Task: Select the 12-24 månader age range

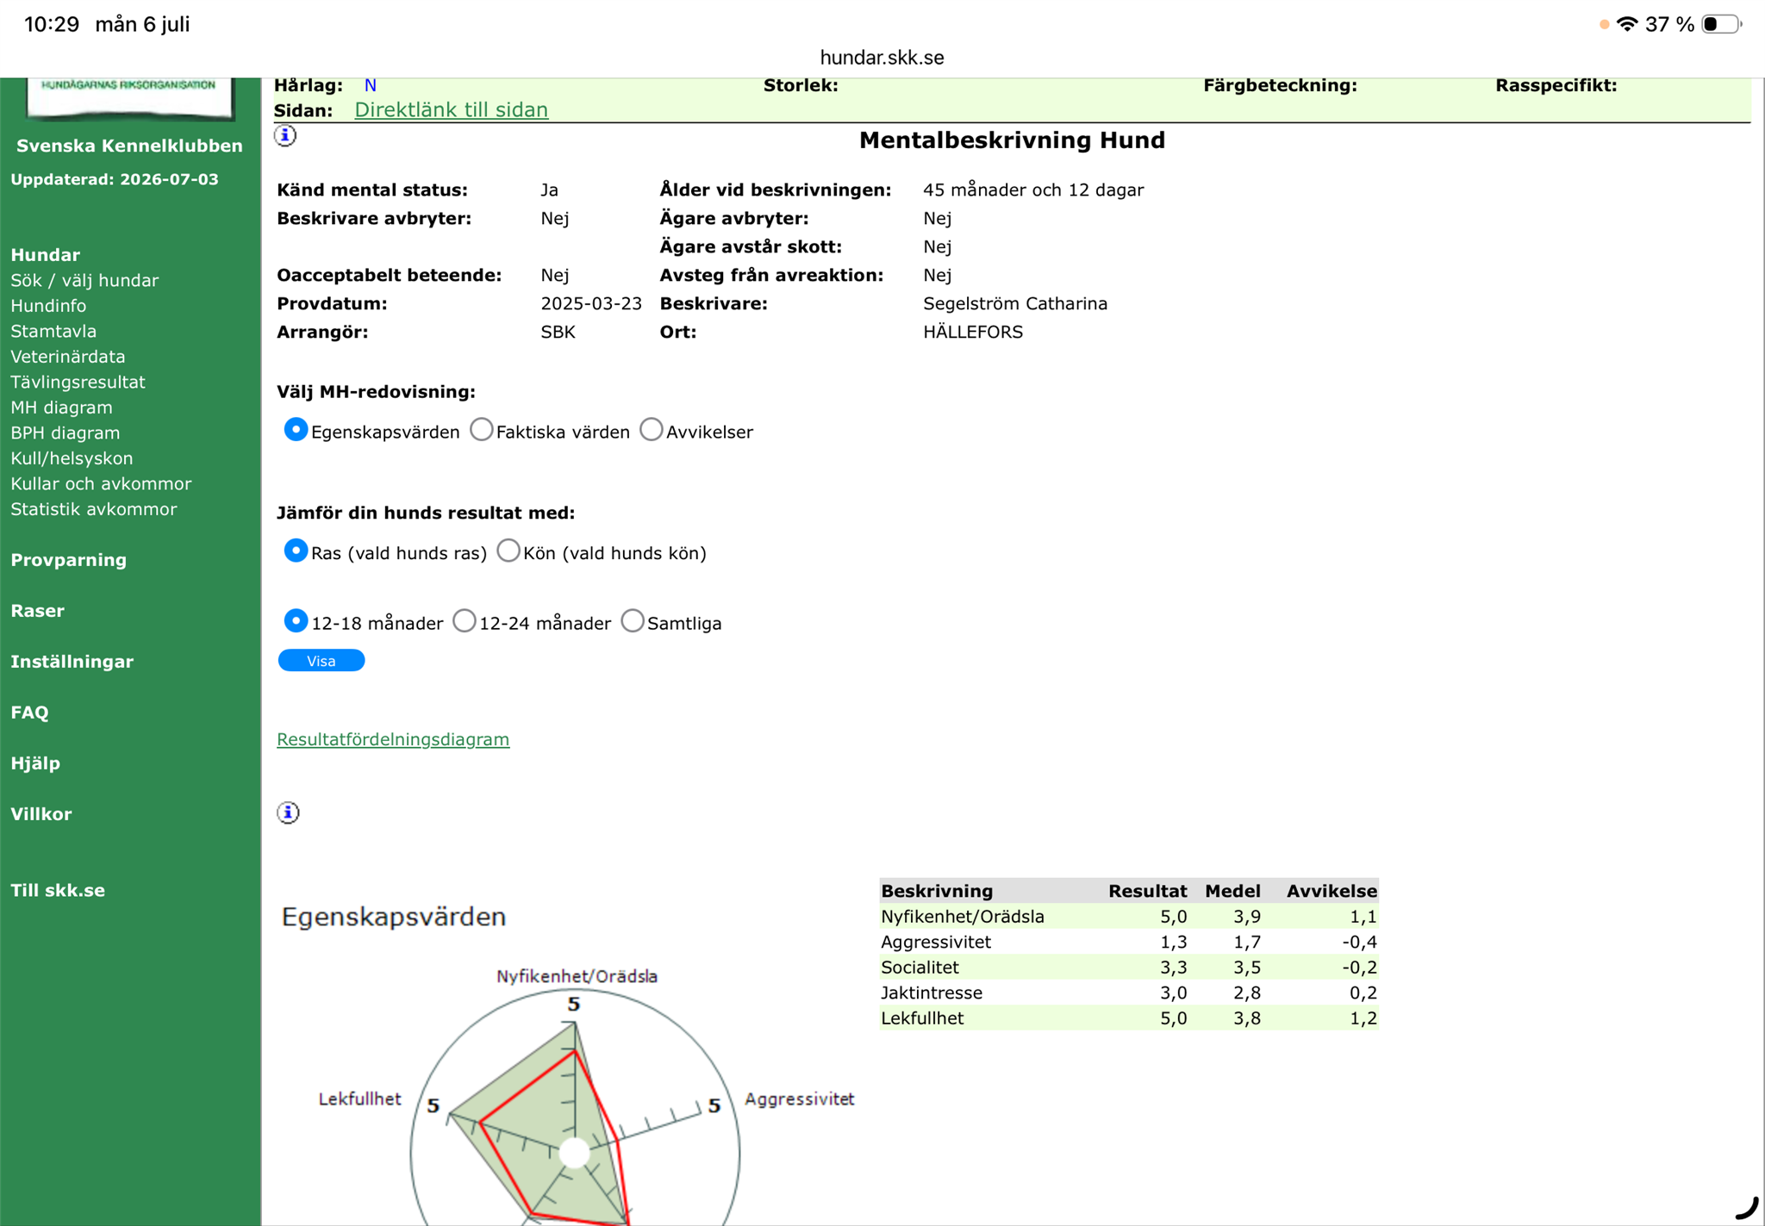Action: tap(464, 621)
